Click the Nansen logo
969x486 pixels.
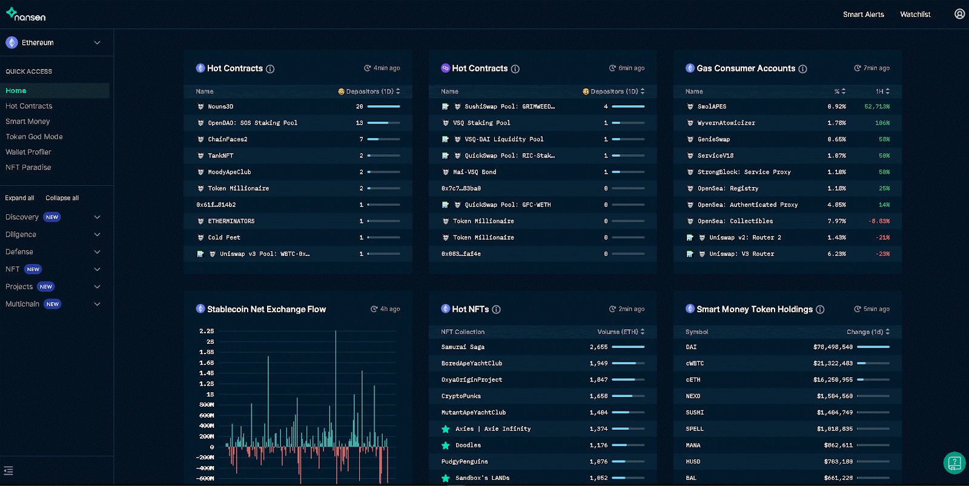[26, 15]
